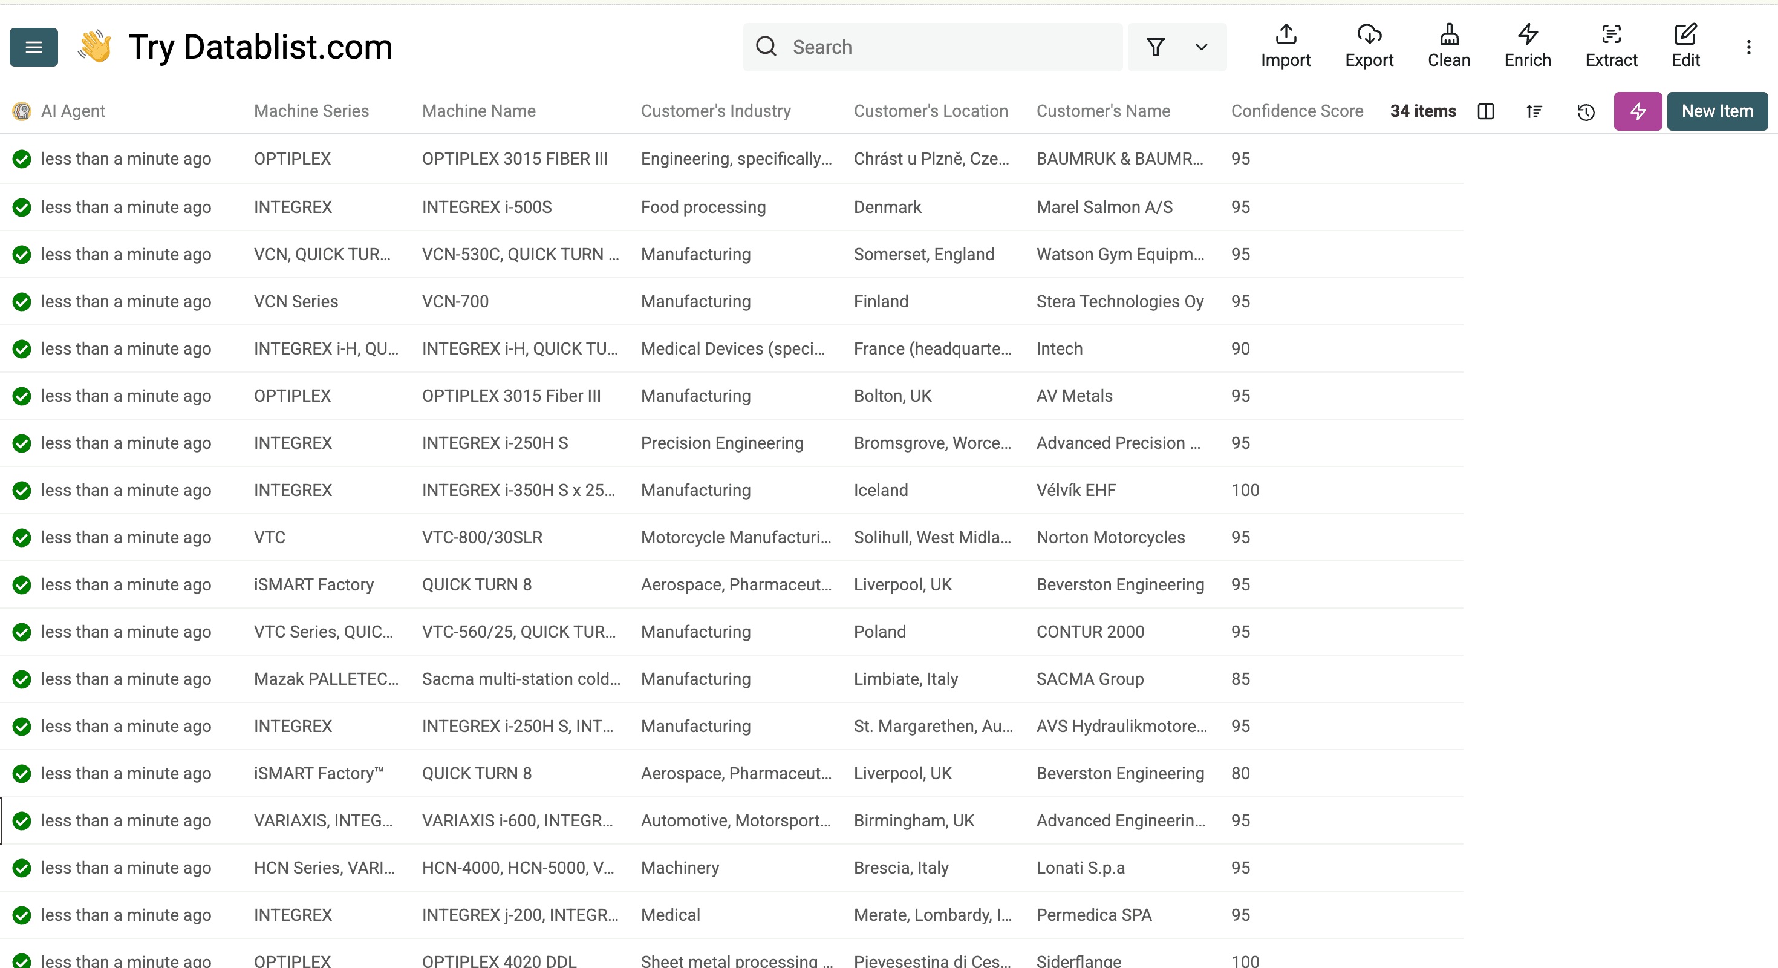1778x968 pixels.
Task: Select the Export icon
Action: pyautogui.click(x=1369, y=46)
